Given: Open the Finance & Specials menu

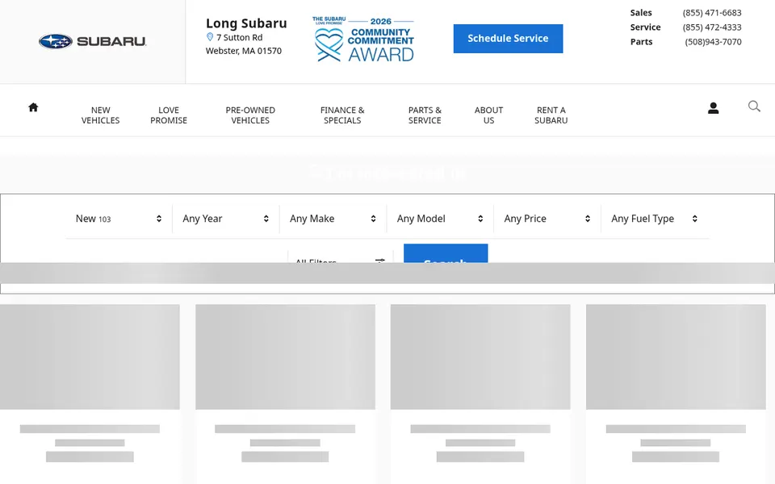Looking at the screenshot, I should [342, 115].
